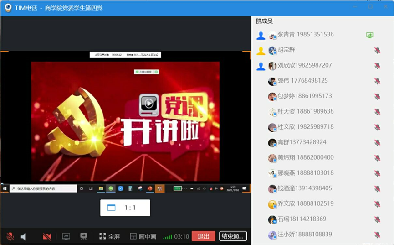The width and height of the screenshot is (394, 245).
Task: Select member name 钱潼潼13914398405
Action: coord(305,188)
